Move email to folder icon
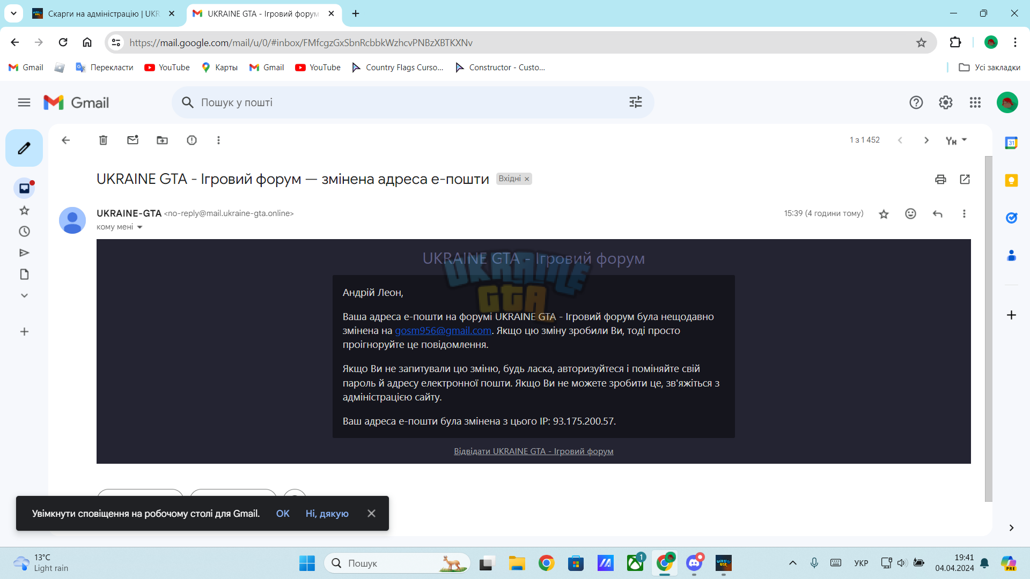Viewport: 1030px width, 579px height. click(x=162, y=140)
